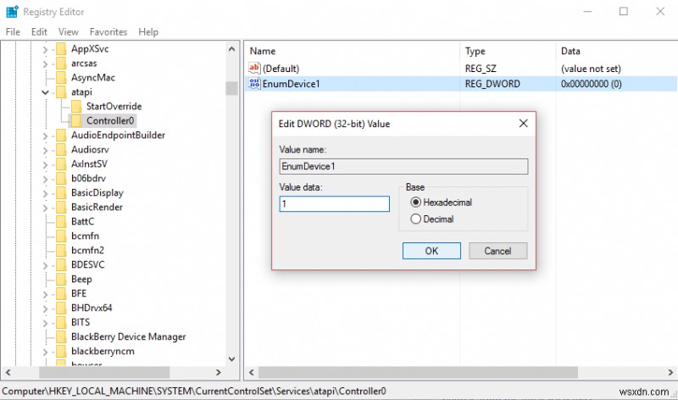678x400 pixels.
Task: Click the BasicDisplay folder icon
Action: coord(61,192)
